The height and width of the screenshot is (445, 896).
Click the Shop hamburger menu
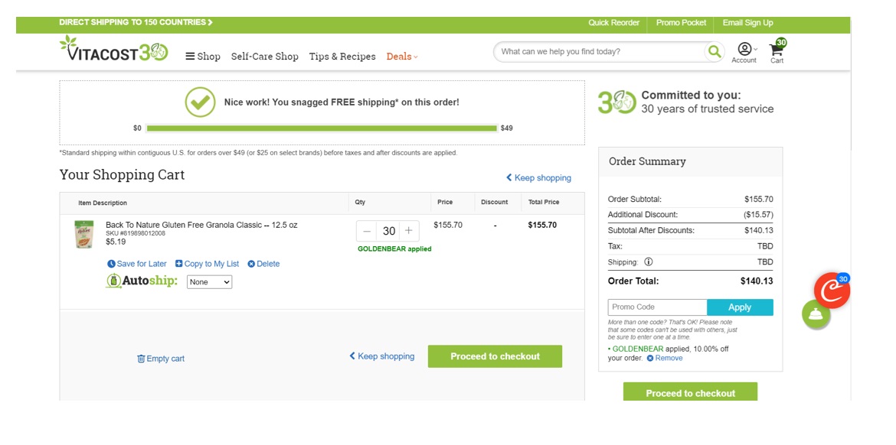pyautogui.click(x=203, y=57)
